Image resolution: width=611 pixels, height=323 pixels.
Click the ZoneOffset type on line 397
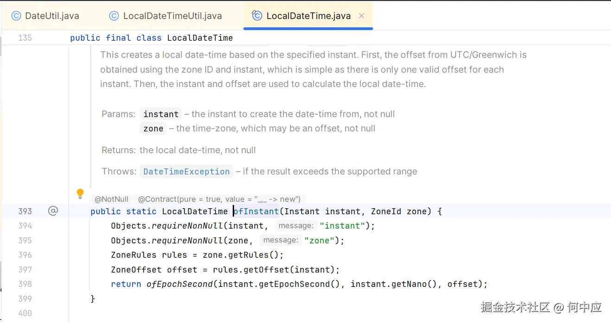[x=136, y=270]
